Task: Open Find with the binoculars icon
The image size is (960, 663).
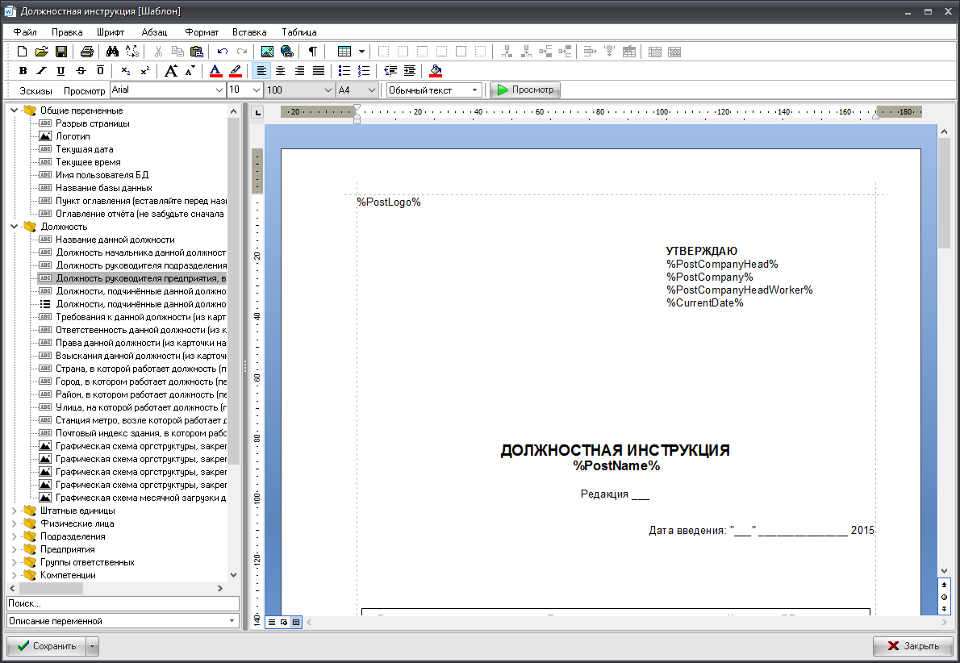Action: [113, 52]
